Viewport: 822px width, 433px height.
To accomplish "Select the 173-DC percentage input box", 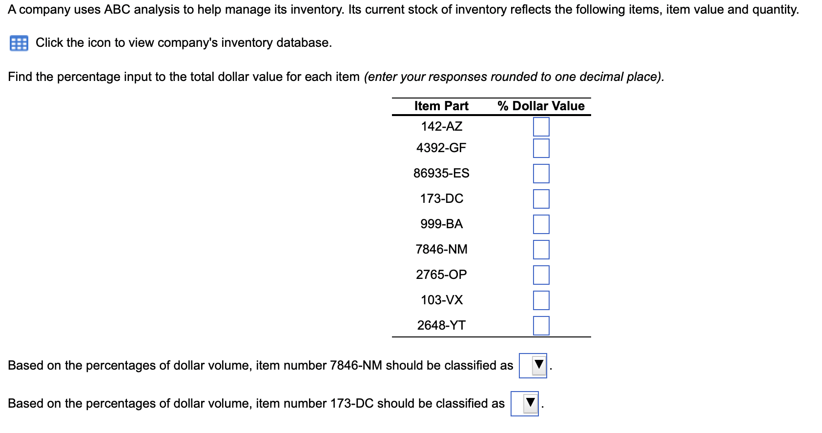I will coord(541,199).
